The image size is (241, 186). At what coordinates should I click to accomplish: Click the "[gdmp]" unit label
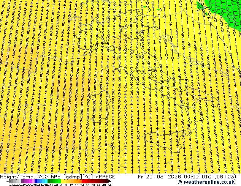[73, 177]
